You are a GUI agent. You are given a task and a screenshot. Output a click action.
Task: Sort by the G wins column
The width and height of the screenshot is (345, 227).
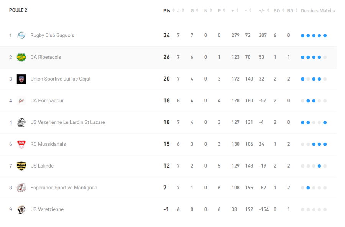(194, 11)
